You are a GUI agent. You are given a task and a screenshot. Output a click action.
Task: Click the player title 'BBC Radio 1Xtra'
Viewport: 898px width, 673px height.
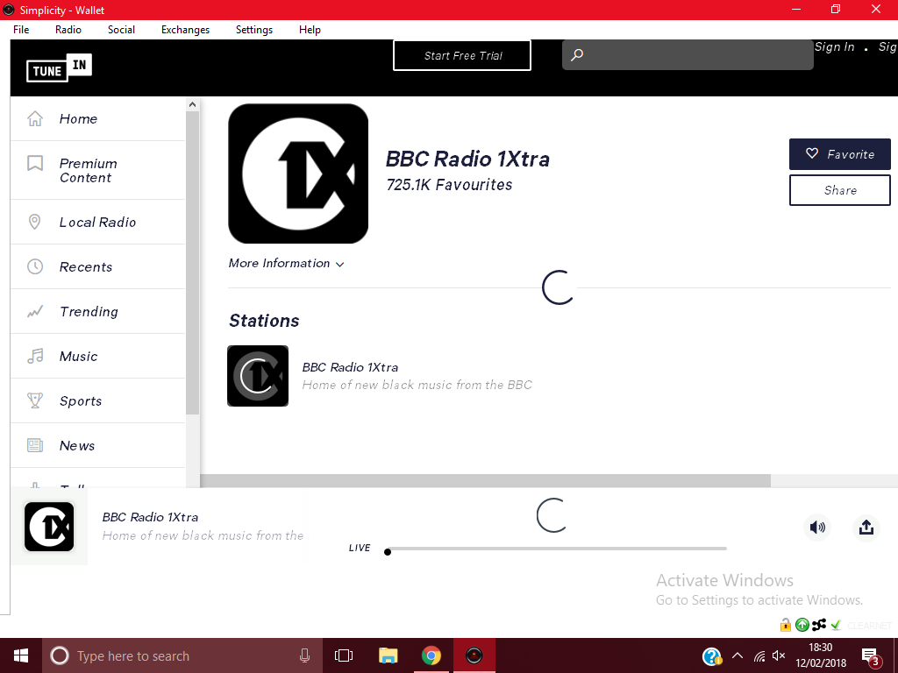[150, 517]
